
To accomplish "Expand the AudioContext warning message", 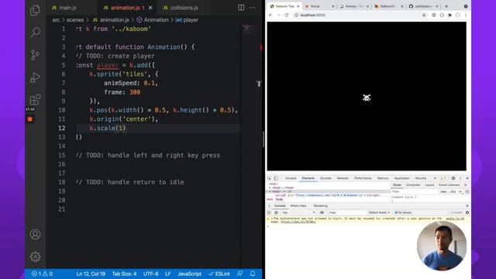I will (x=271, y=219).
